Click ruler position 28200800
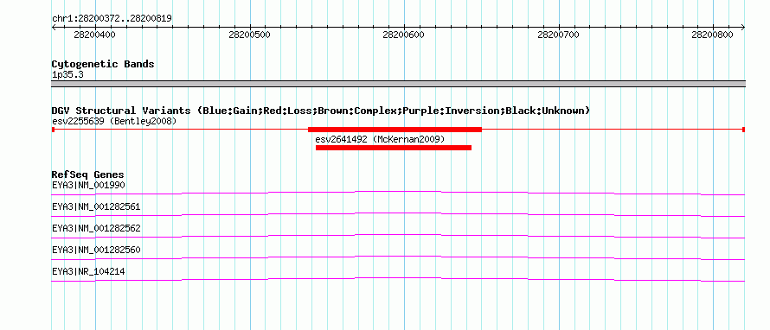This screenshot has width=770, height=330. (x=712, y=35)
